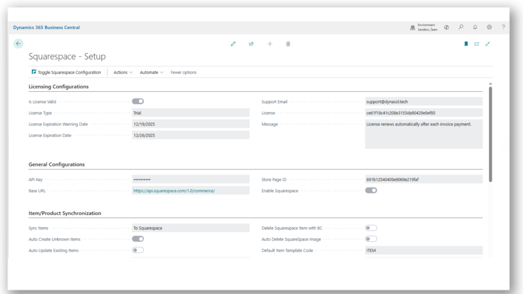Click the Delete (trash) icon
The image size is (523, 294).
[288, 44]
